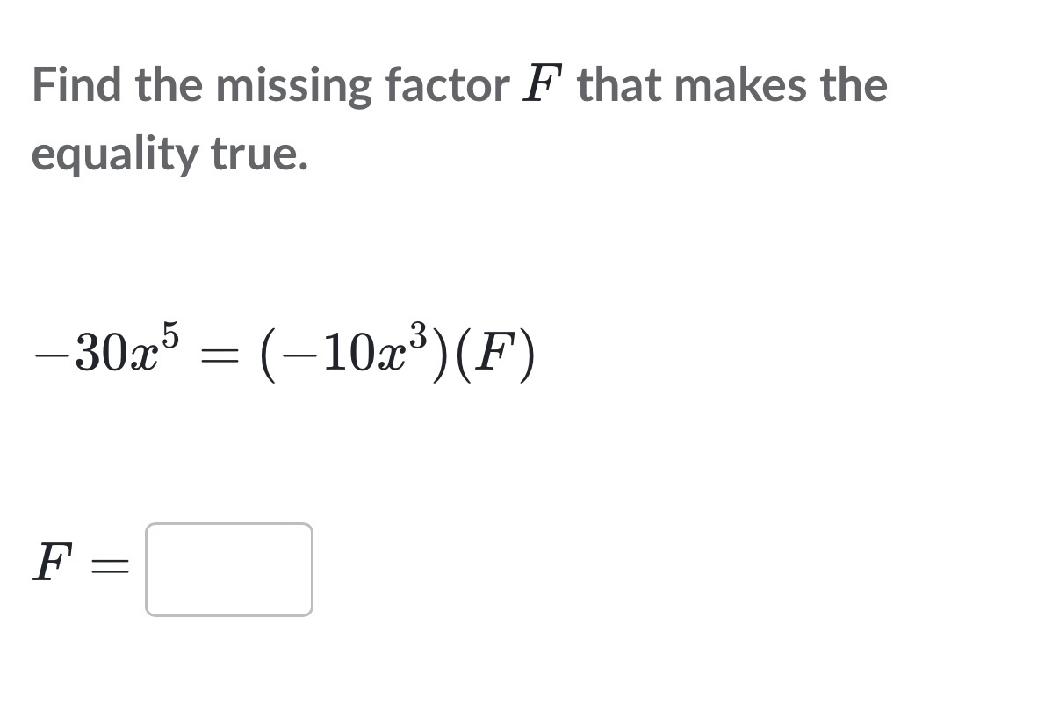1059x718 pixels.
Task: Click the word 'Find' in the prompt
Action: (76, 85)
